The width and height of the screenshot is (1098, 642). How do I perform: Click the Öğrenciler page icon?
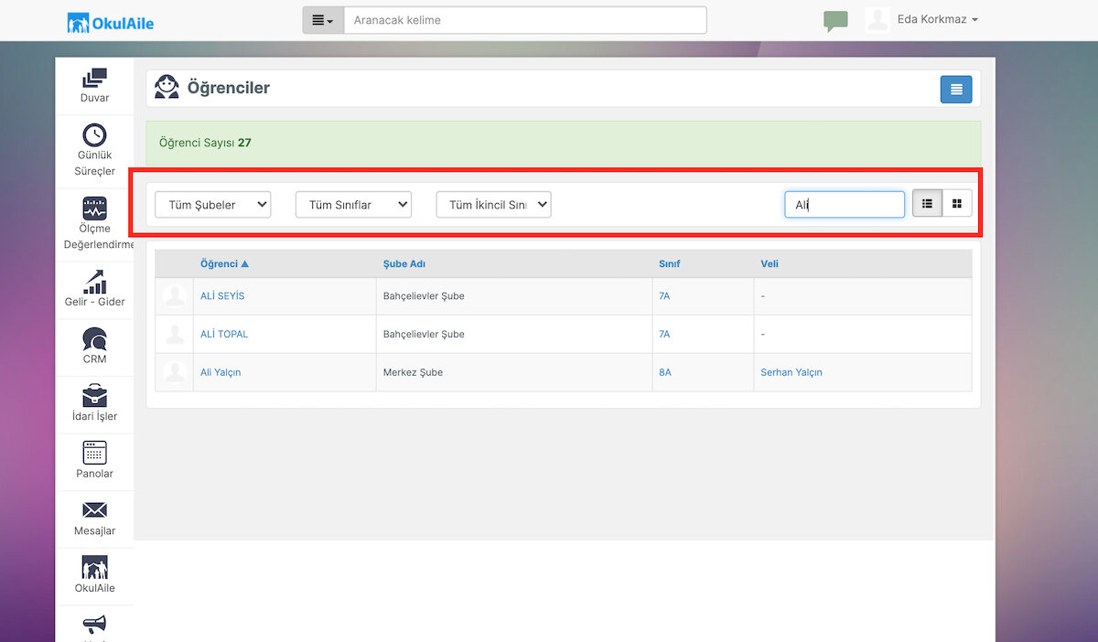[x=167, y=88]
